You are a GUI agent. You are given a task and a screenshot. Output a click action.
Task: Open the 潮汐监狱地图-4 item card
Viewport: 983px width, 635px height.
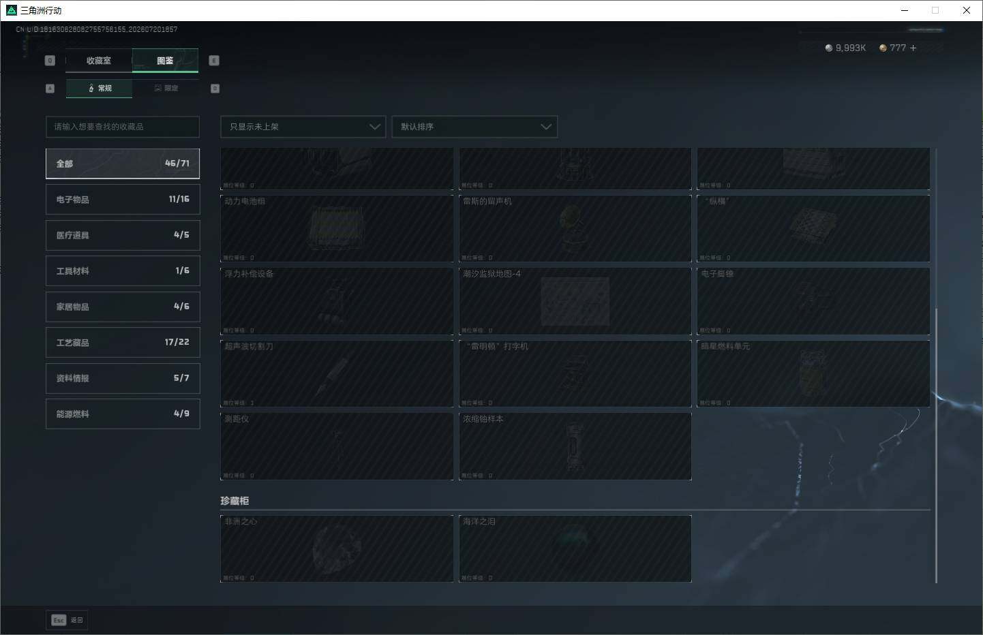click(x=575, y=301)
